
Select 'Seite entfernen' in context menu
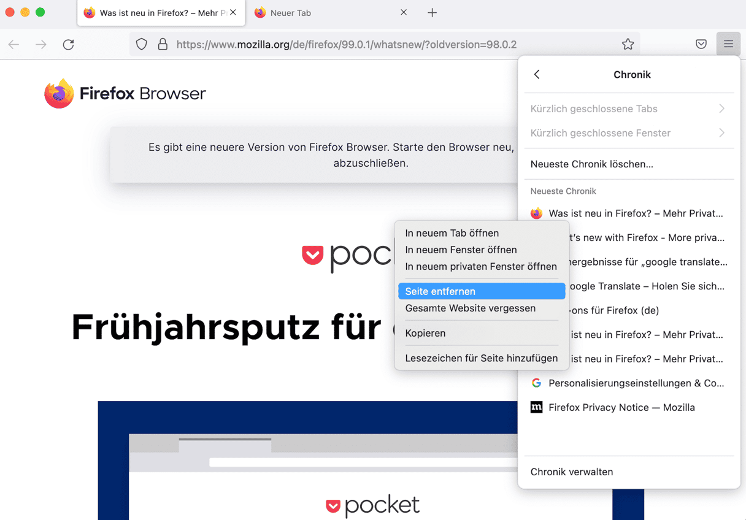(482, 291)
